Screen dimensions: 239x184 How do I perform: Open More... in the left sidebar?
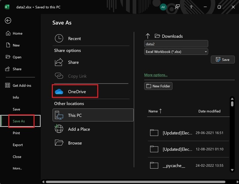coord(17,168)
